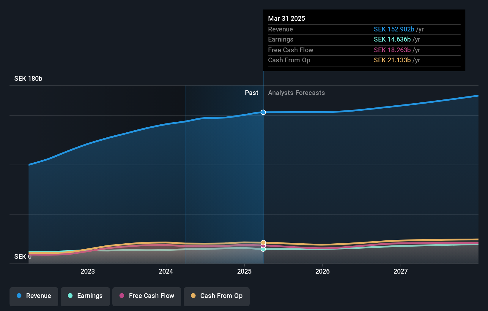Image resolution: width=488 pixels, height=311 pixels.
Task: Click the SEK 14.636b earnings value
Action: point(392,39)
